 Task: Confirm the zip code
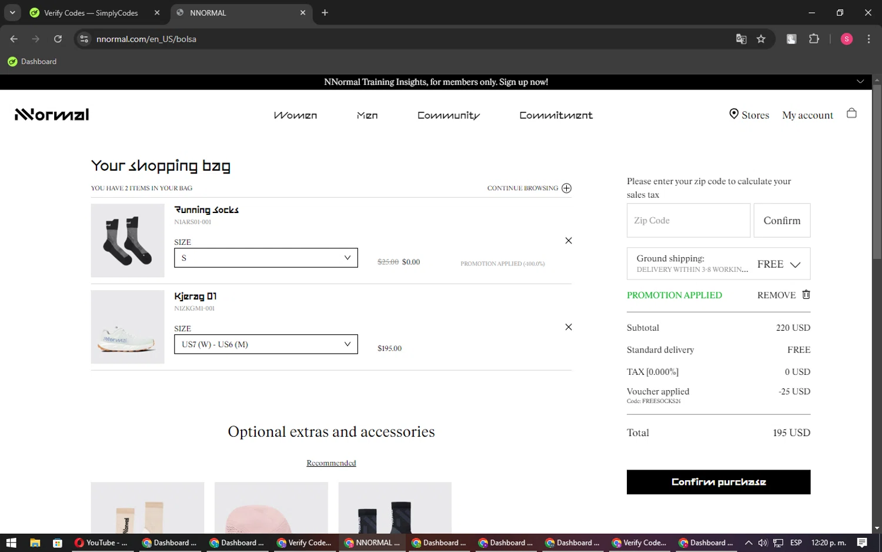pos(782,221)
